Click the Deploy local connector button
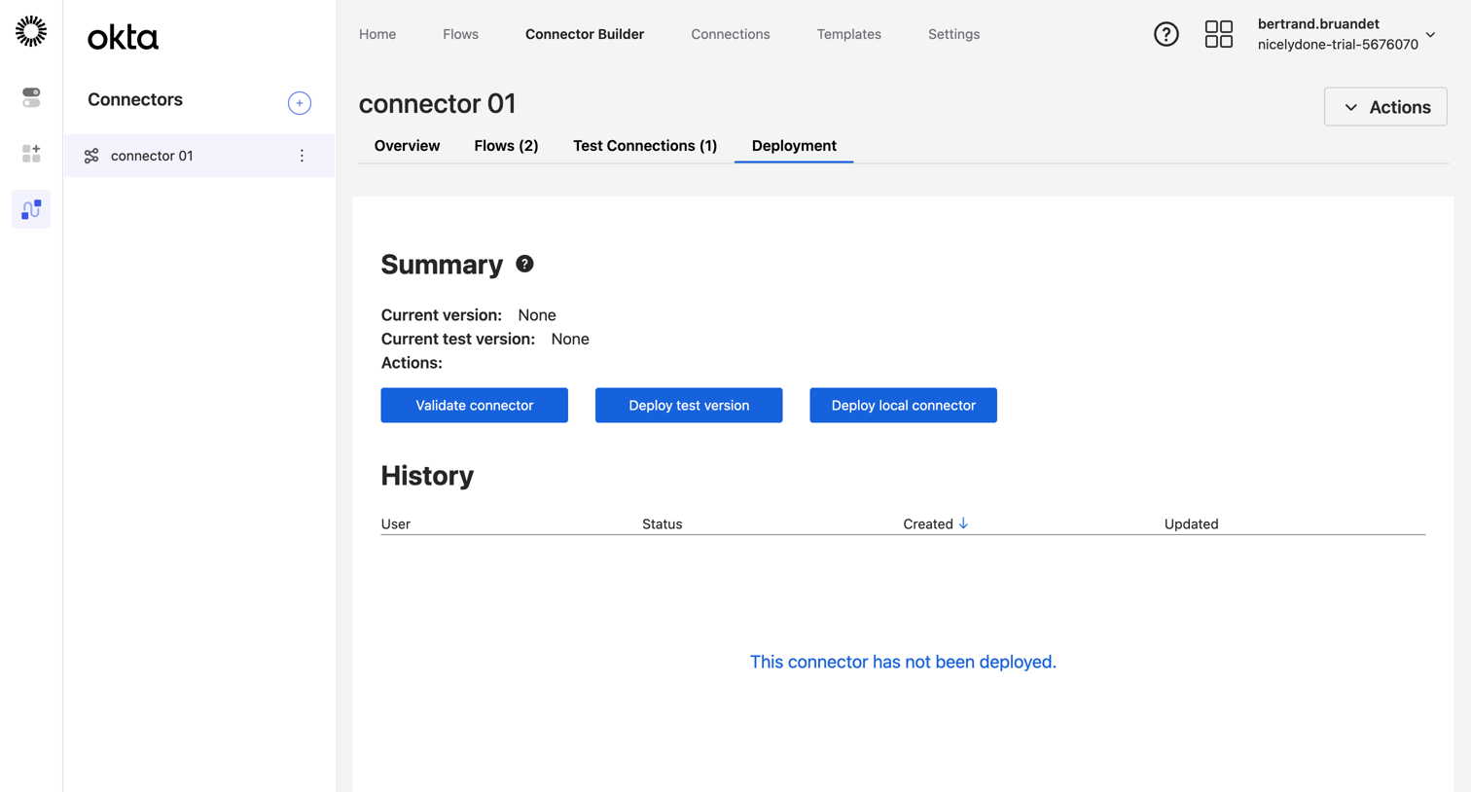 coord(903,406)
